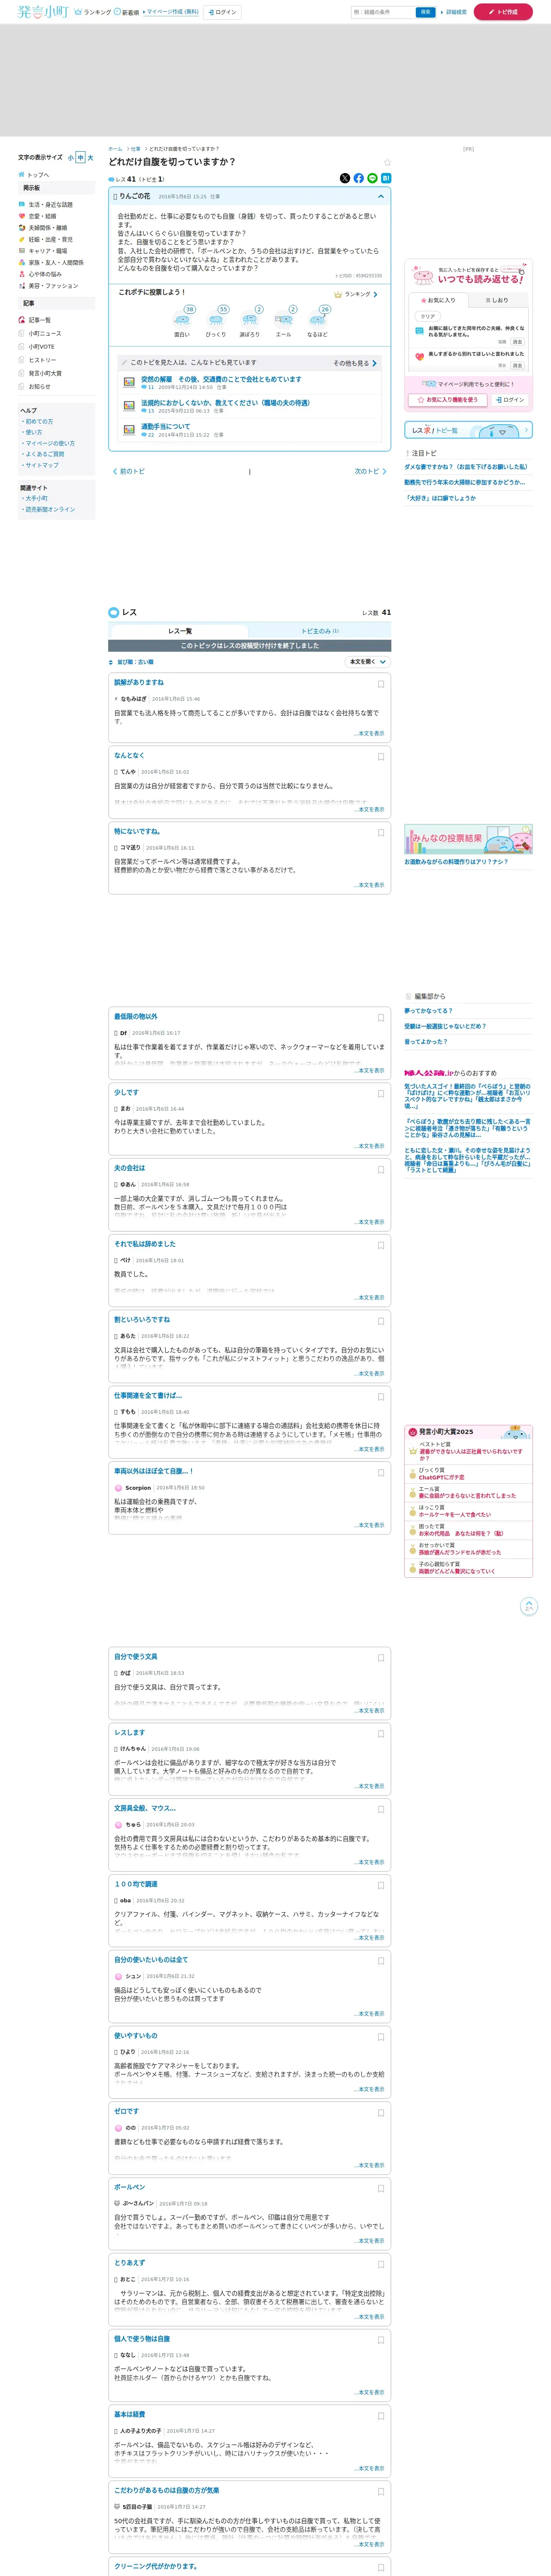Screen dimensions: 551x2576
Task: Click the scroll-to-top round arrow icon
Action: tap(529, 1607)
